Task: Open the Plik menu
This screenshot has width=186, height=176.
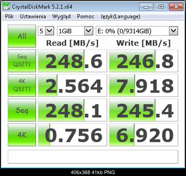Action: coord(9,17)
